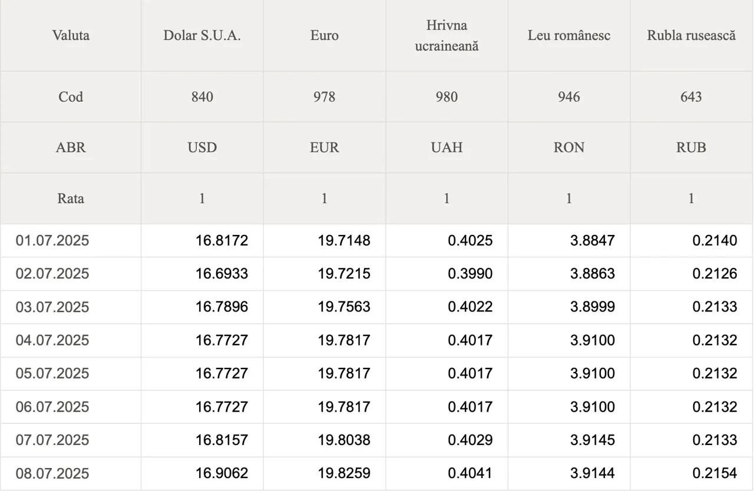Click the Dolar S.U.A. column header
This screenshot has width=754, height=491.
[x=202, y=35]
